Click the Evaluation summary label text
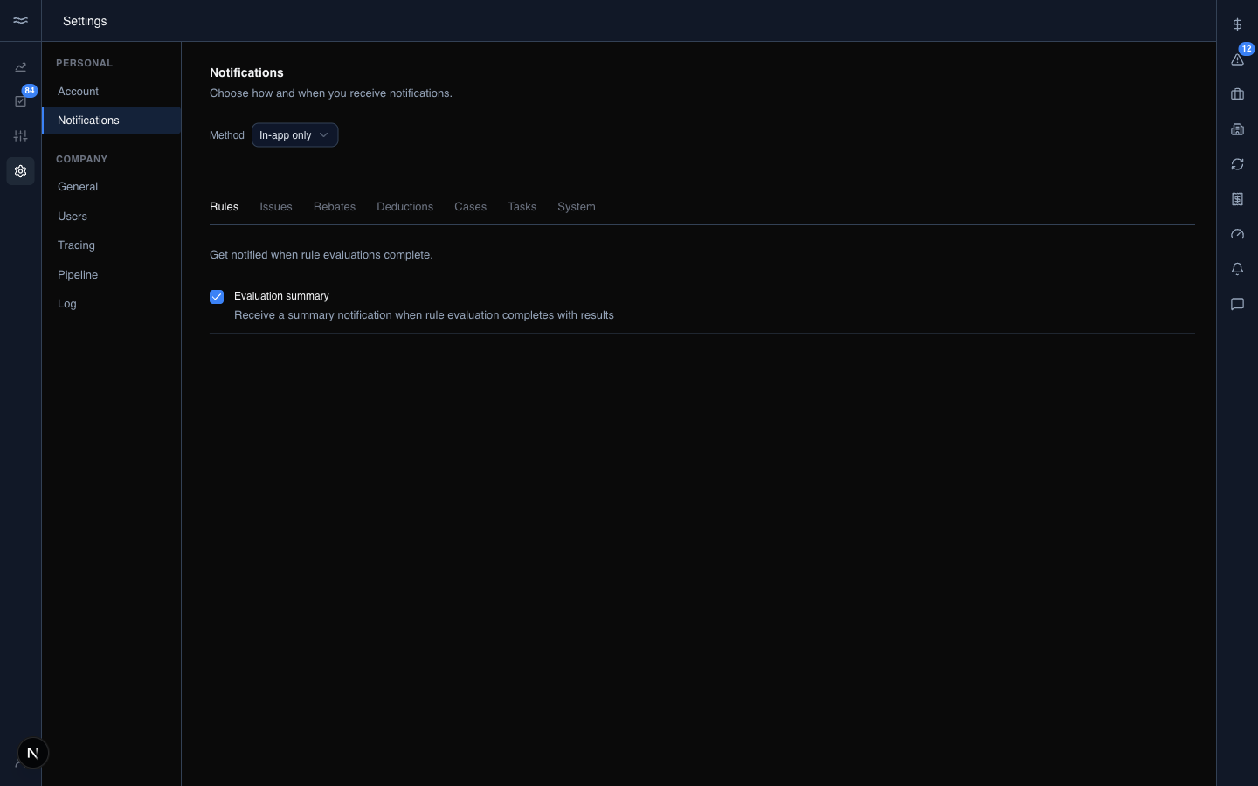 281,296
